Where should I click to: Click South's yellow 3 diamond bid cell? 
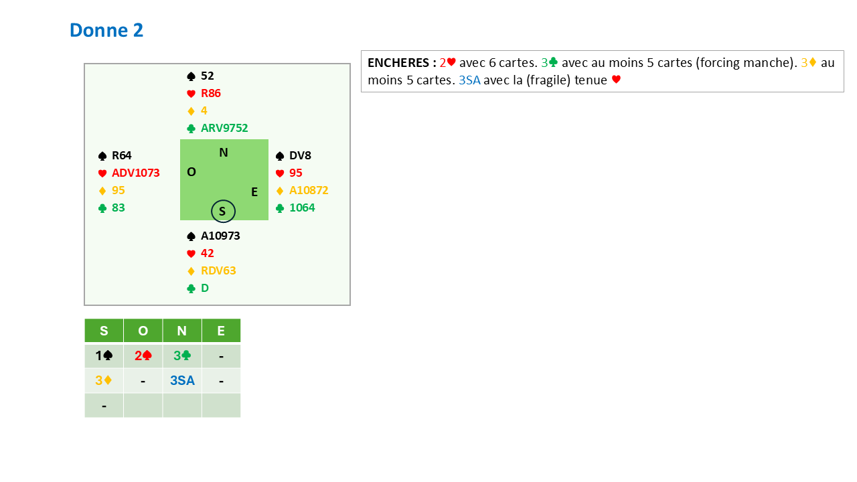pyautogui.click(x=104, y=381)
